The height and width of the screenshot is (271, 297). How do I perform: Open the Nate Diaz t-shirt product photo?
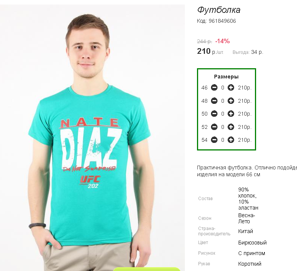click(x=92, y=138)
